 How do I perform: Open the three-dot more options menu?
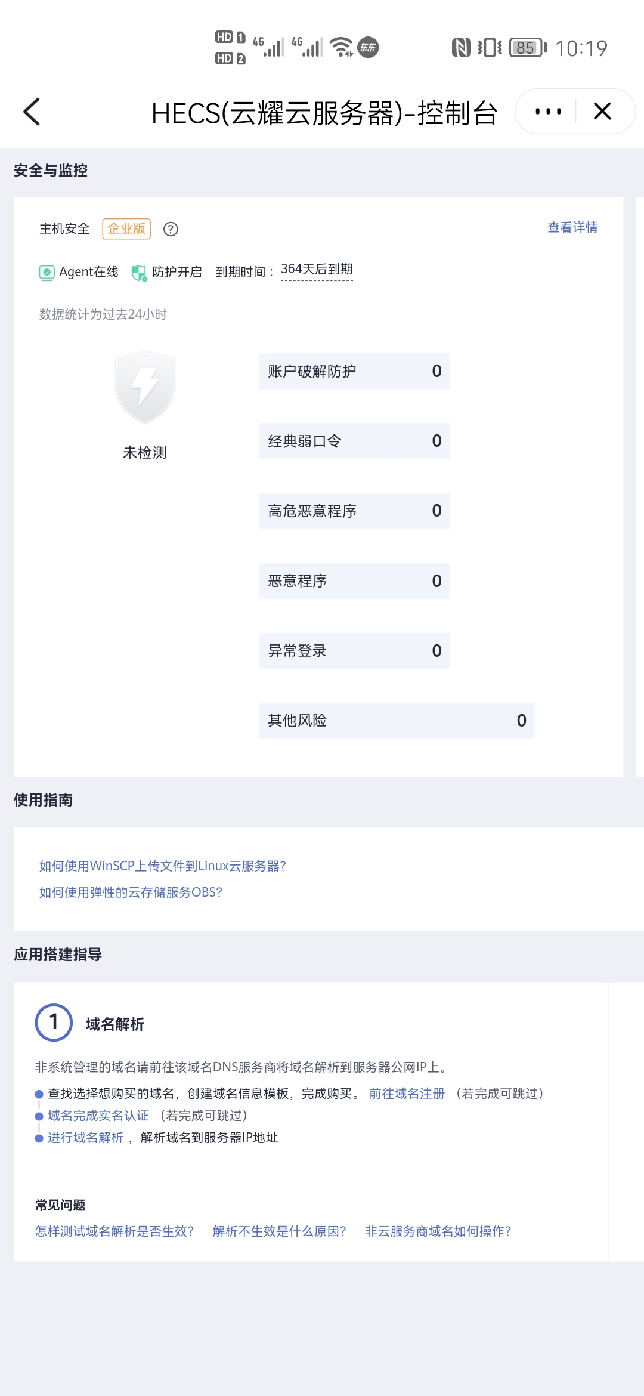(x=548, y=112)
